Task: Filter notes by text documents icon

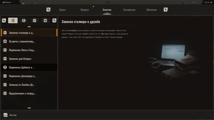Action: pyautogui.click(x=35, y=20)
